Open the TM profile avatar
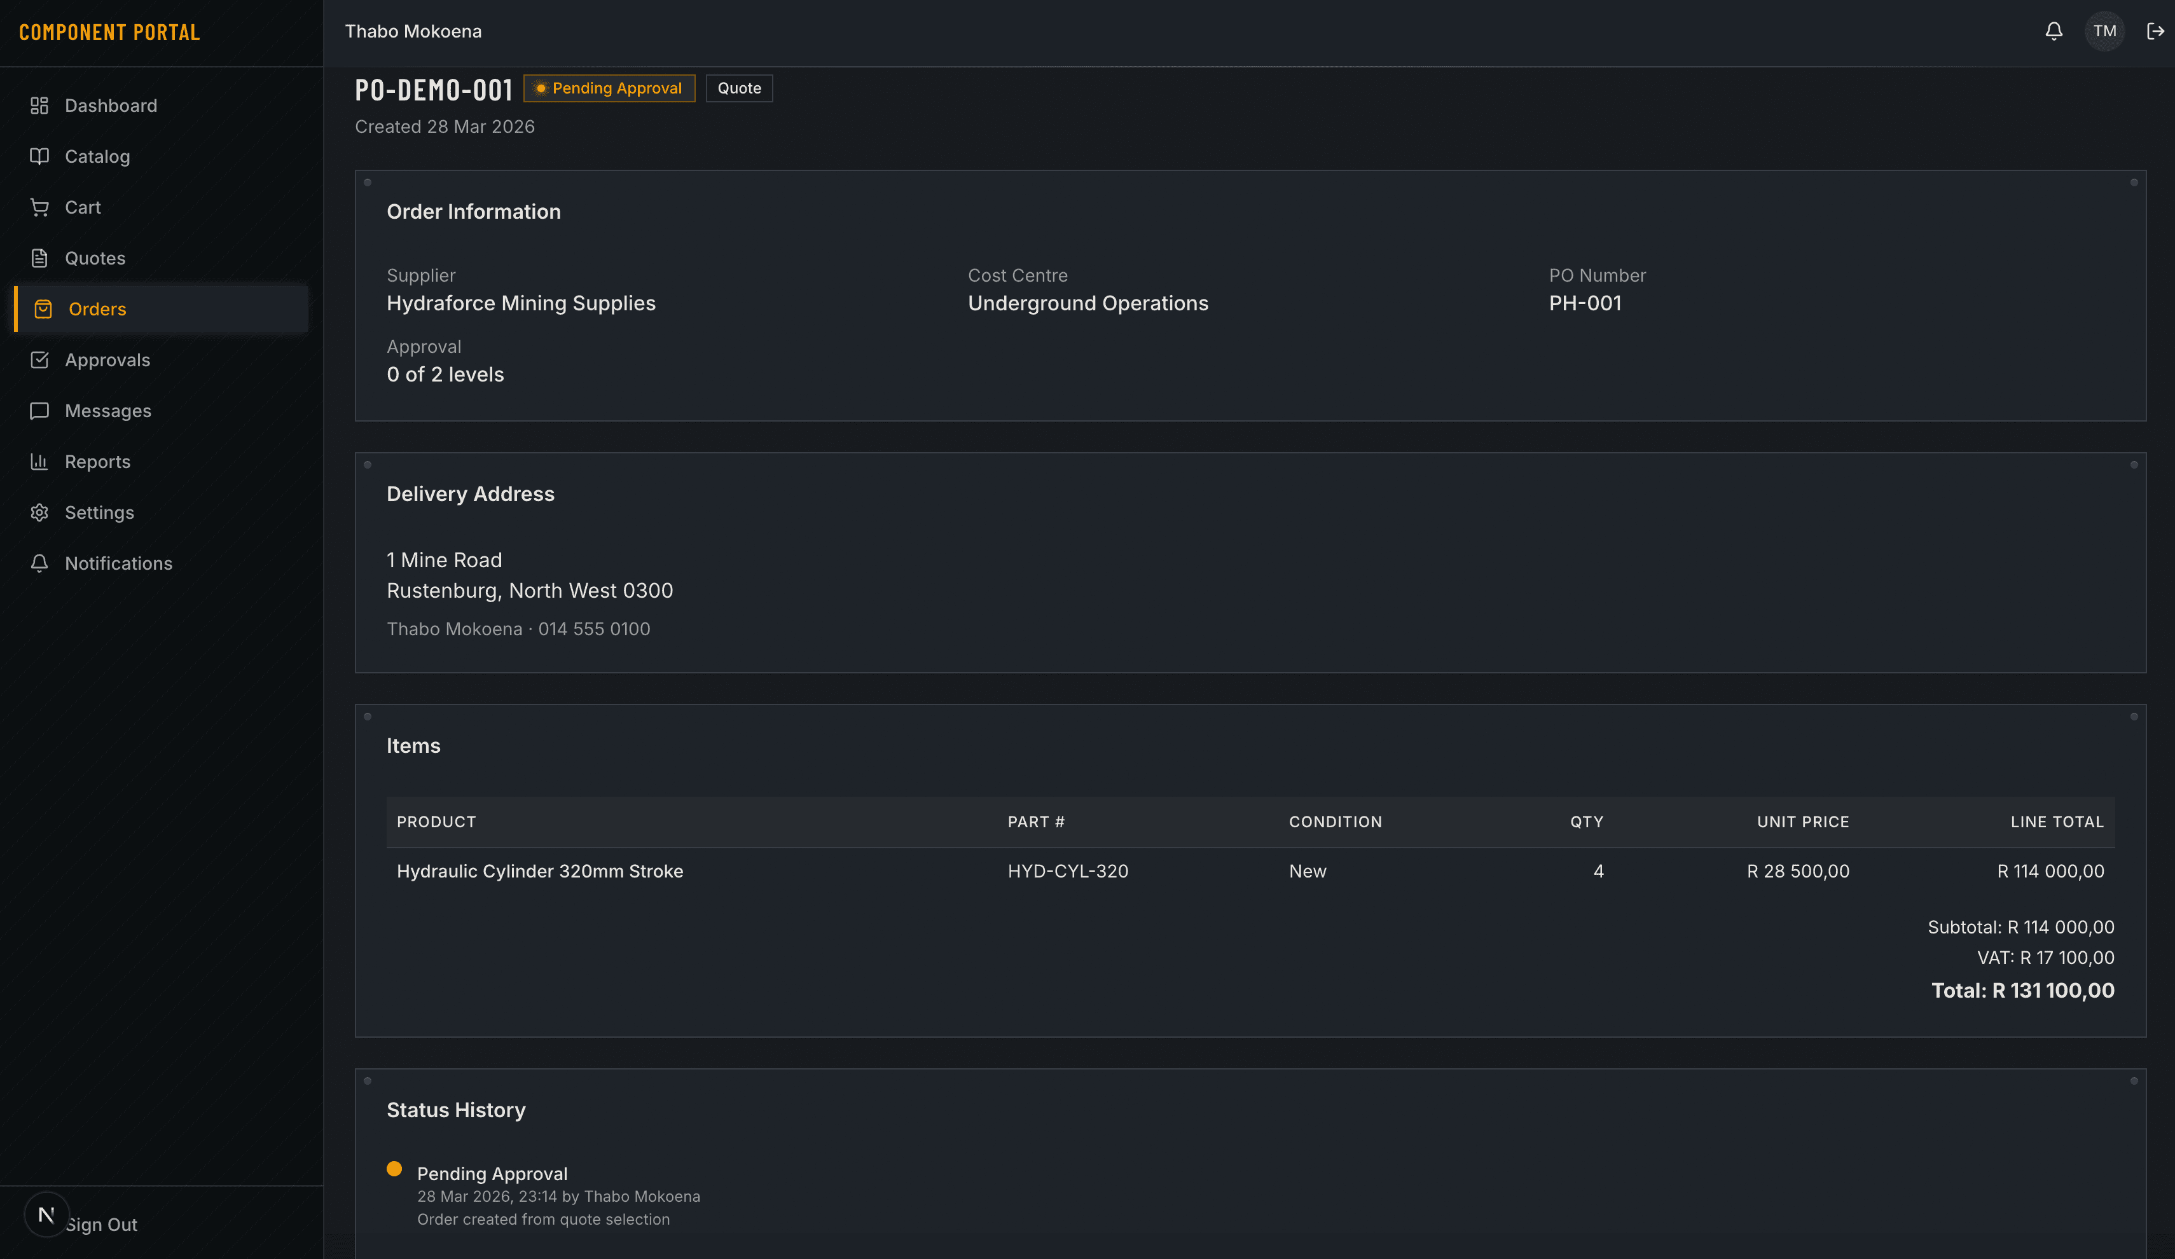 pos(2105,31)
